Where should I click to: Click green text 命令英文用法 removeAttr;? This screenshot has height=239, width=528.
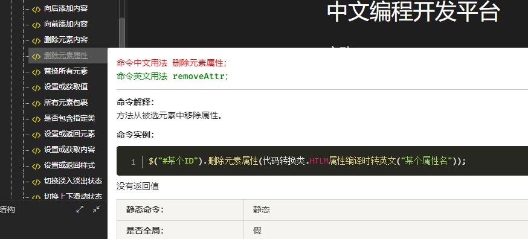click(x=172, y=77)
